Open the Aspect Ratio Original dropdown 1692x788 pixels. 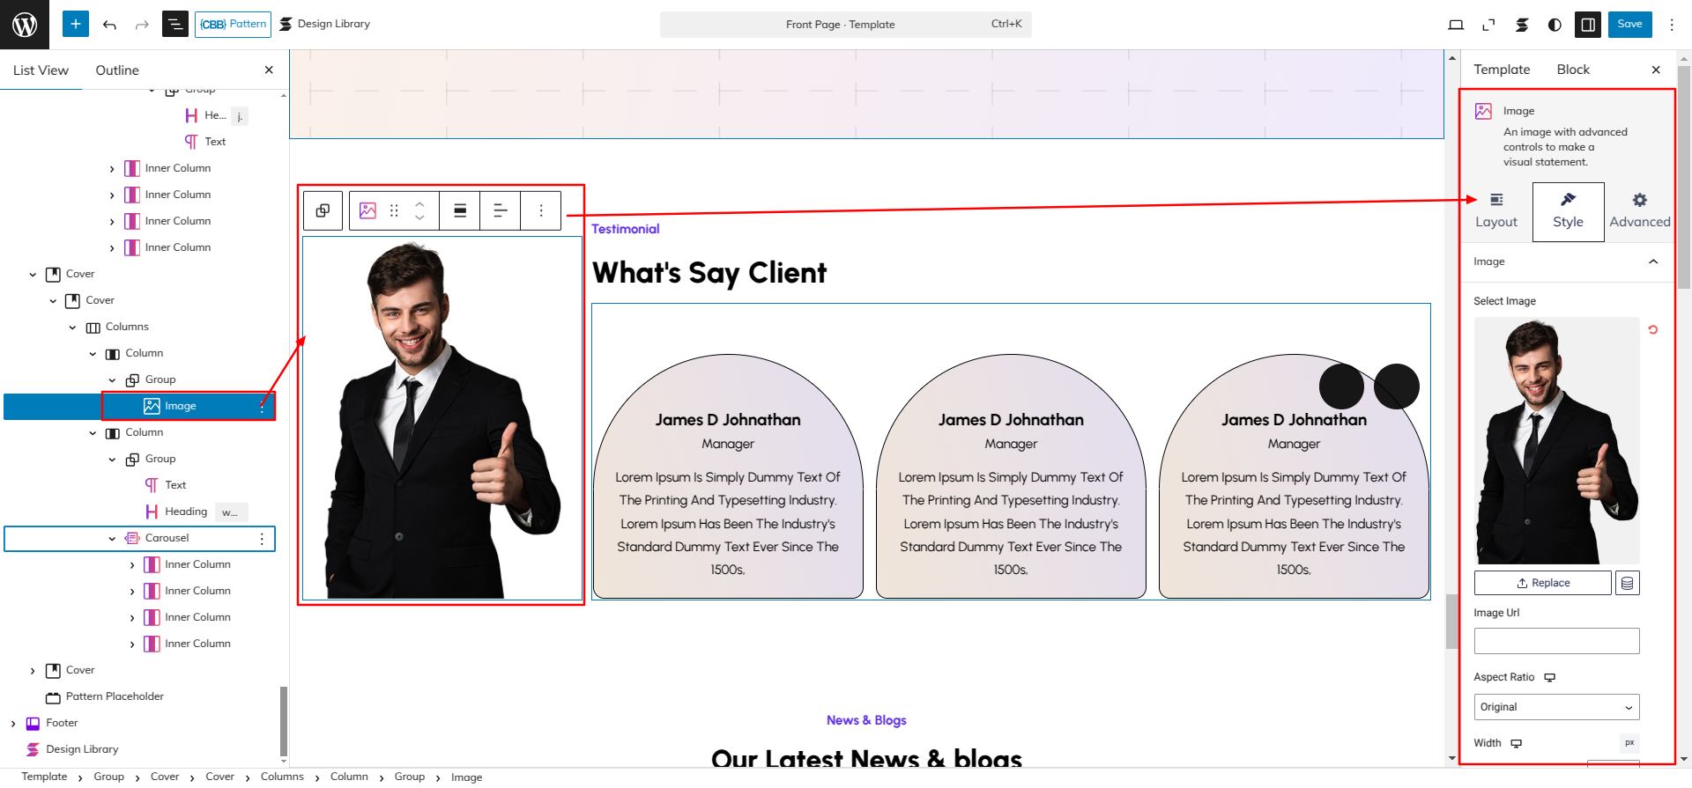[x=1556, y=707]
